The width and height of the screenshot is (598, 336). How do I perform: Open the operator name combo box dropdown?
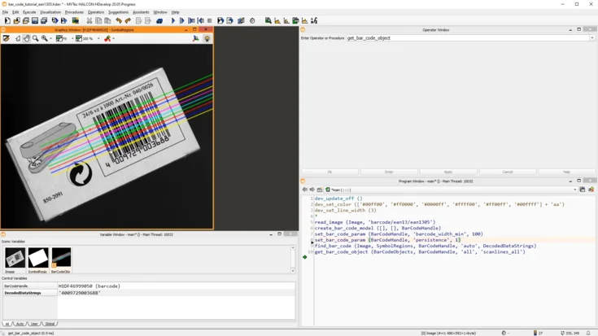[591, 38]
